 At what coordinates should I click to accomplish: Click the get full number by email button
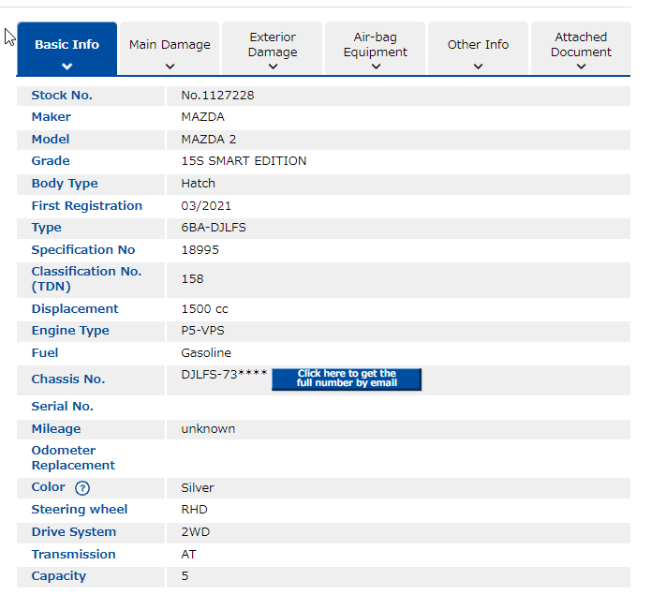tap(347, 379)
